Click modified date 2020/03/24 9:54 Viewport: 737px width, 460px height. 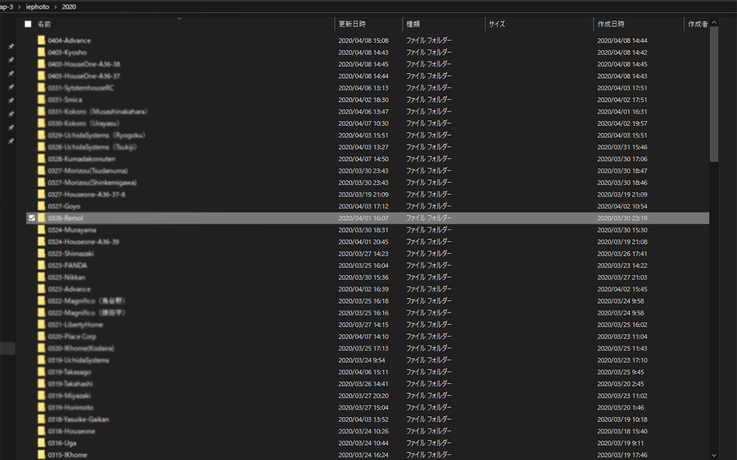point(362,361)
